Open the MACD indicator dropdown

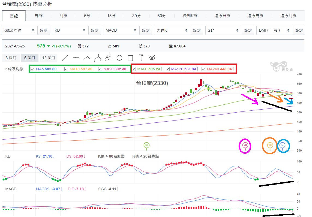pos(121,30)
